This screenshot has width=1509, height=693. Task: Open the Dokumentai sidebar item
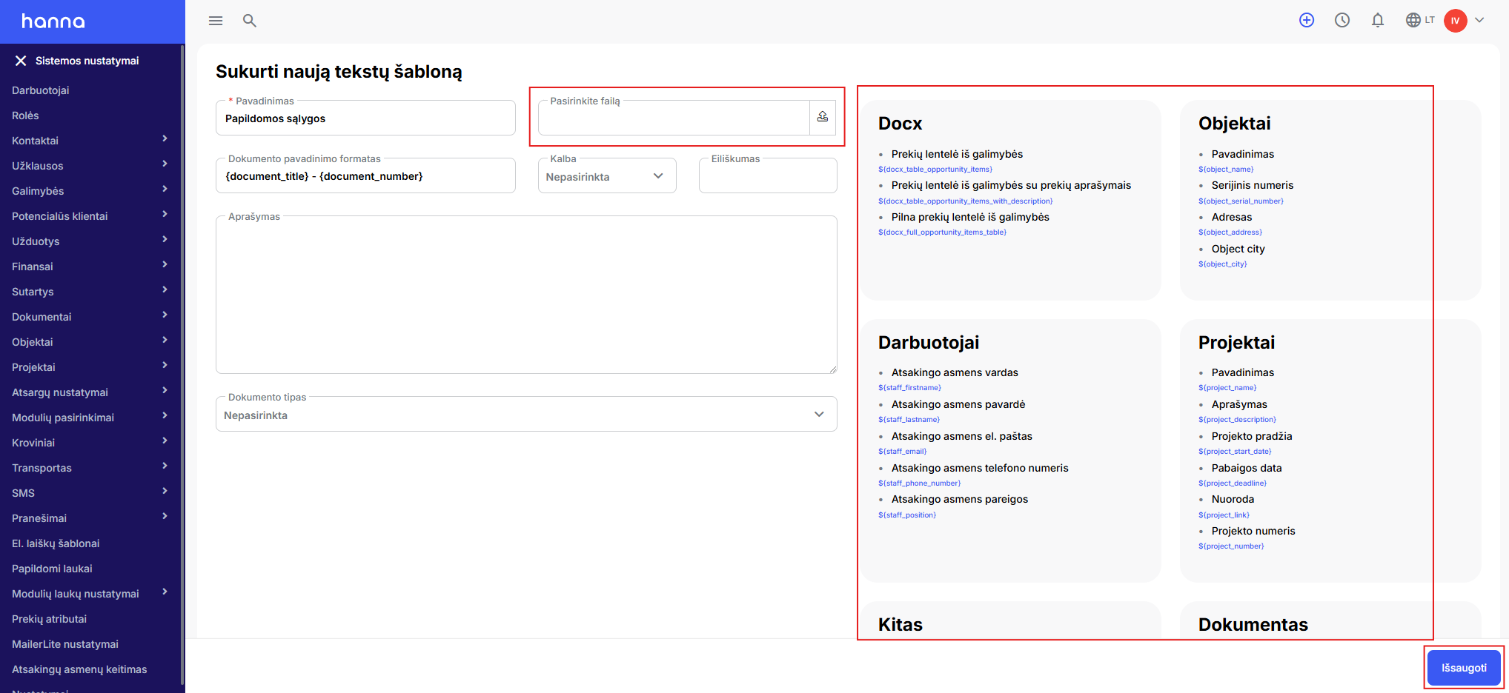click(42, 317)
